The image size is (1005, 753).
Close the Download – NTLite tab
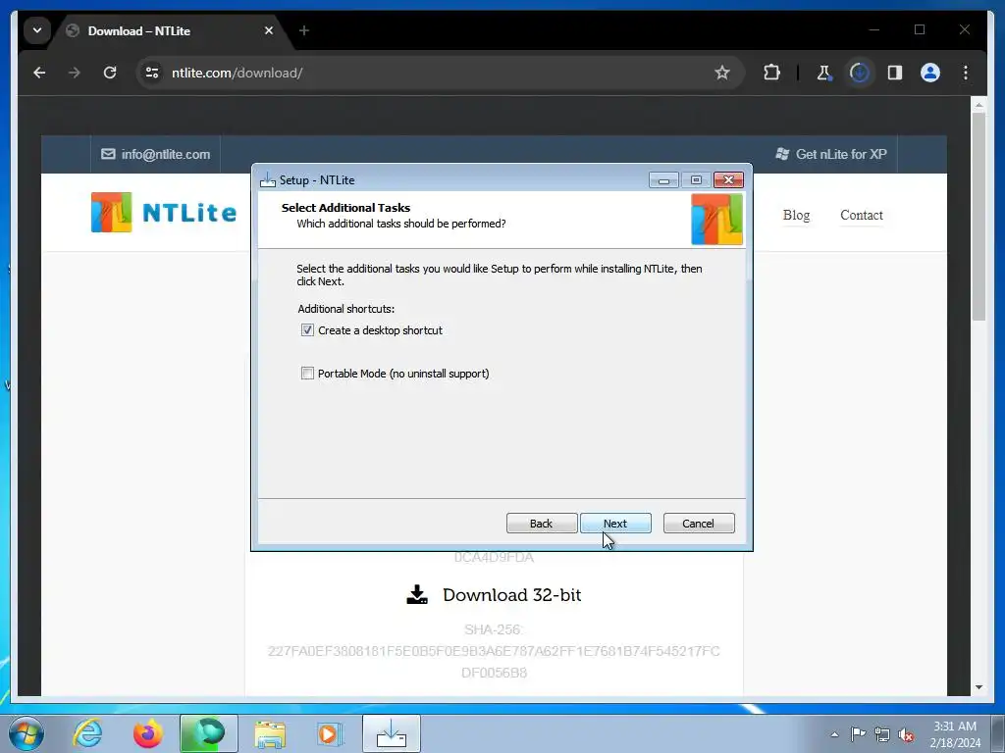pos(269,30)
